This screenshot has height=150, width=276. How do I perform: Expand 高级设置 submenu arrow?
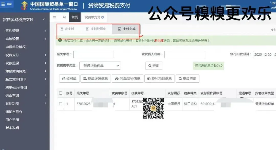(45, 39)
